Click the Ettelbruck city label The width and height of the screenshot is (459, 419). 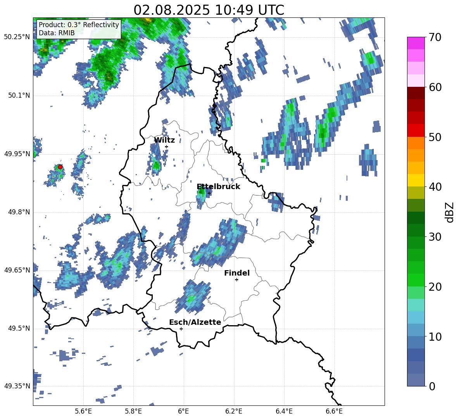click(218, 186)
